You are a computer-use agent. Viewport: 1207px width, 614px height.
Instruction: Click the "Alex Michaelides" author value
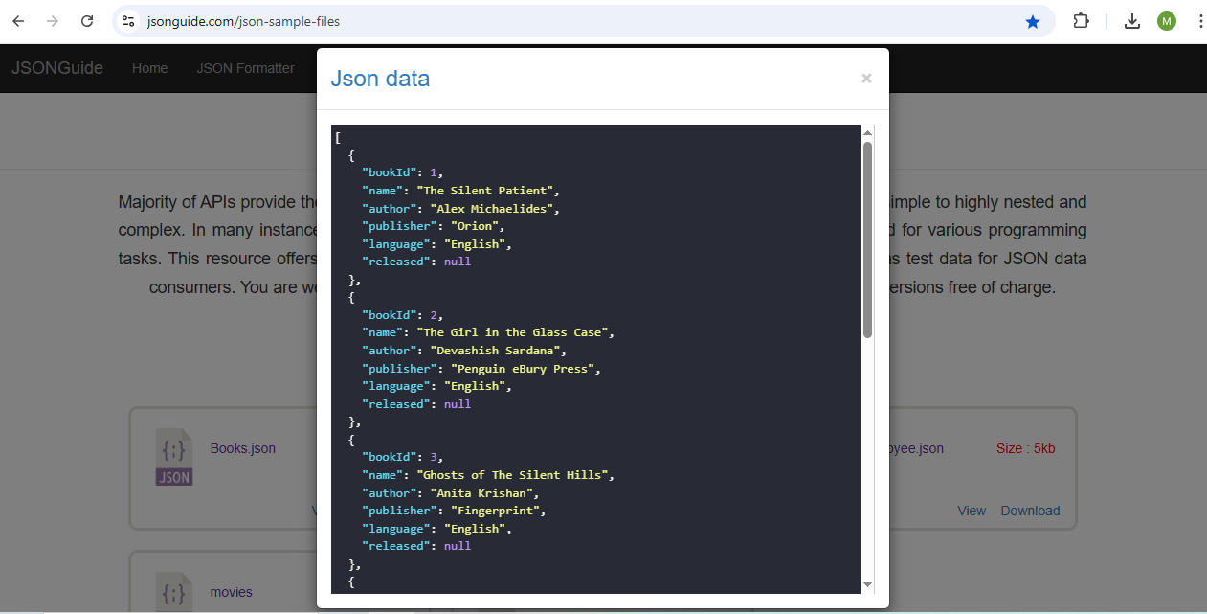click(x=494, y=208)
